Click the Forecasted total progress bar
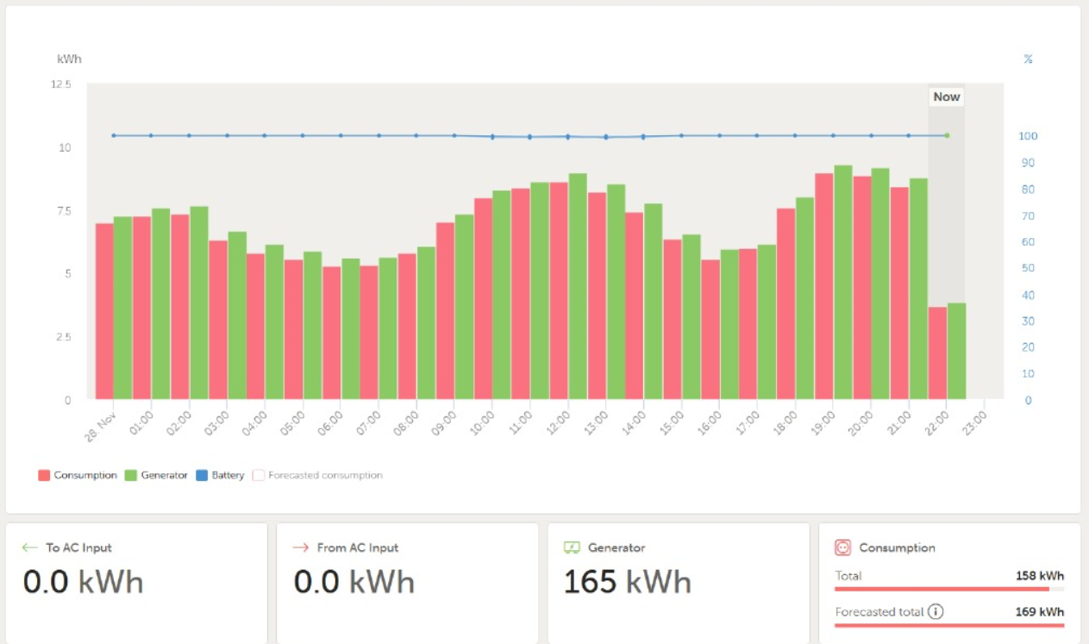Viewport: 1089px width, 644px height. pos(948,625)
